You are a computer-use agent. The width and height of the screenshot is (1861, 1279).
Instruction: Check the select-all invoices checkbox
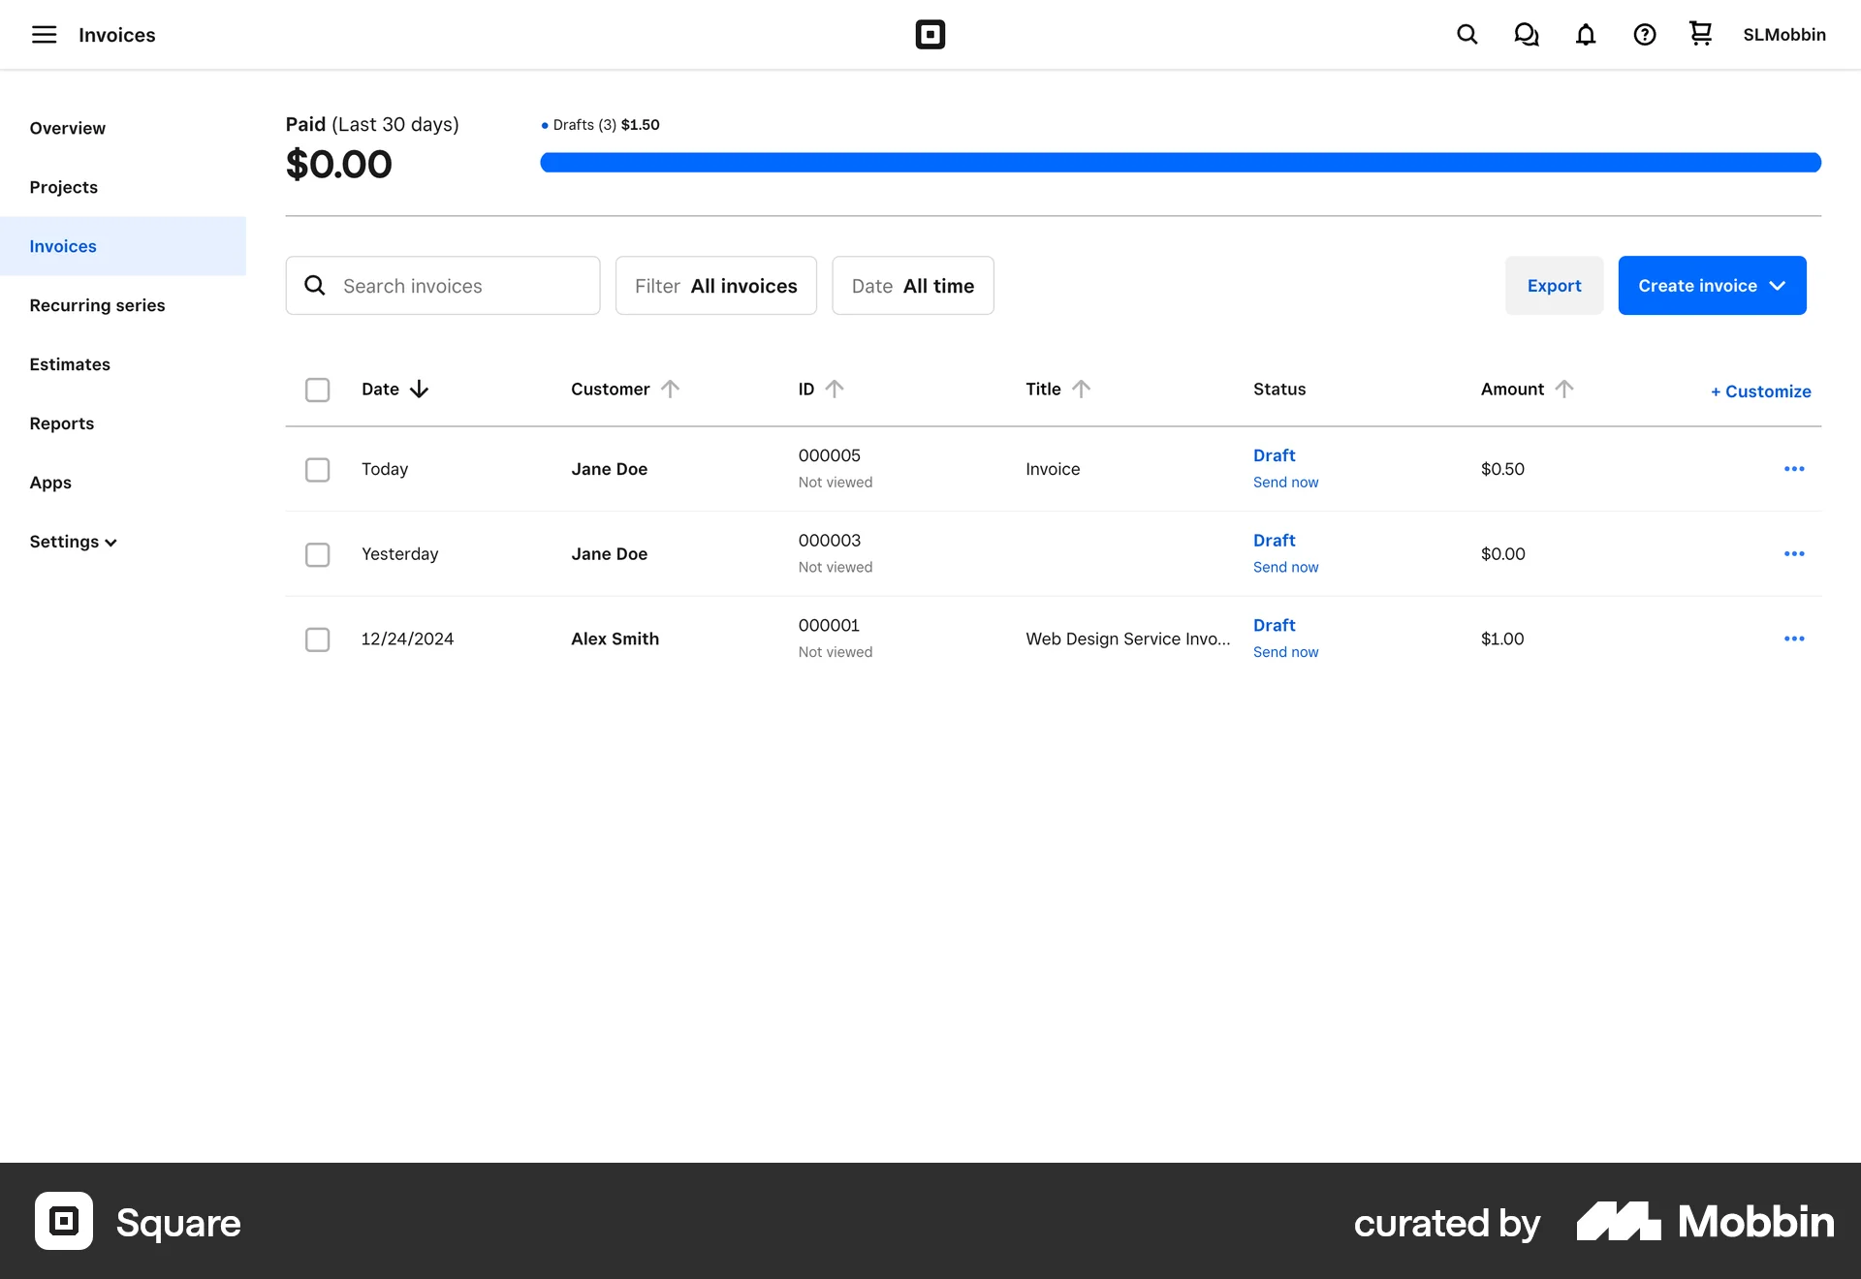[317, 390]
